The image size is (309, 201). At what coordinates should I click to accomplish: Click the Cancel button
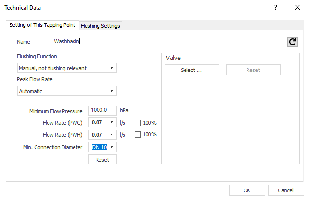(x=286, y=190)
